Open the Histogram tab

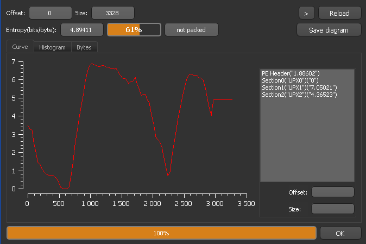(52, 47)
